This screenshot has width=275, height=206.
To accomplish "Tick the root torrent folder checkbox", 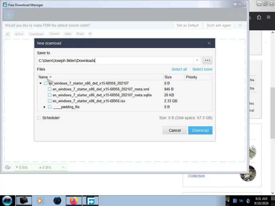I will point(46,83).
